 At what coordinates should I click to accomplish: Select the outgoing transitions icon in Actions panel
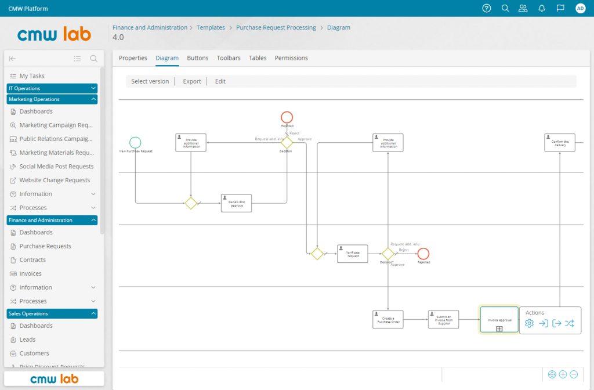(556, 323)
